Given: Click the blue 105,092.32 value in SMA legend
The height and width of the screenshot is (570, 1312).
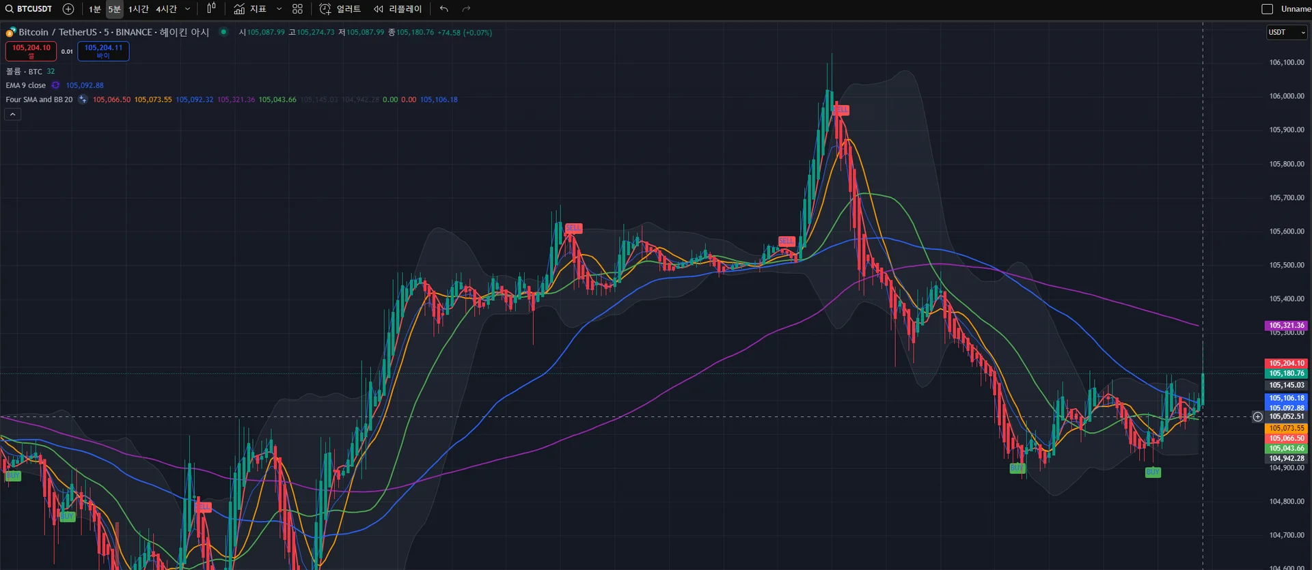Looking at the screenshot, I should (195, 100).
